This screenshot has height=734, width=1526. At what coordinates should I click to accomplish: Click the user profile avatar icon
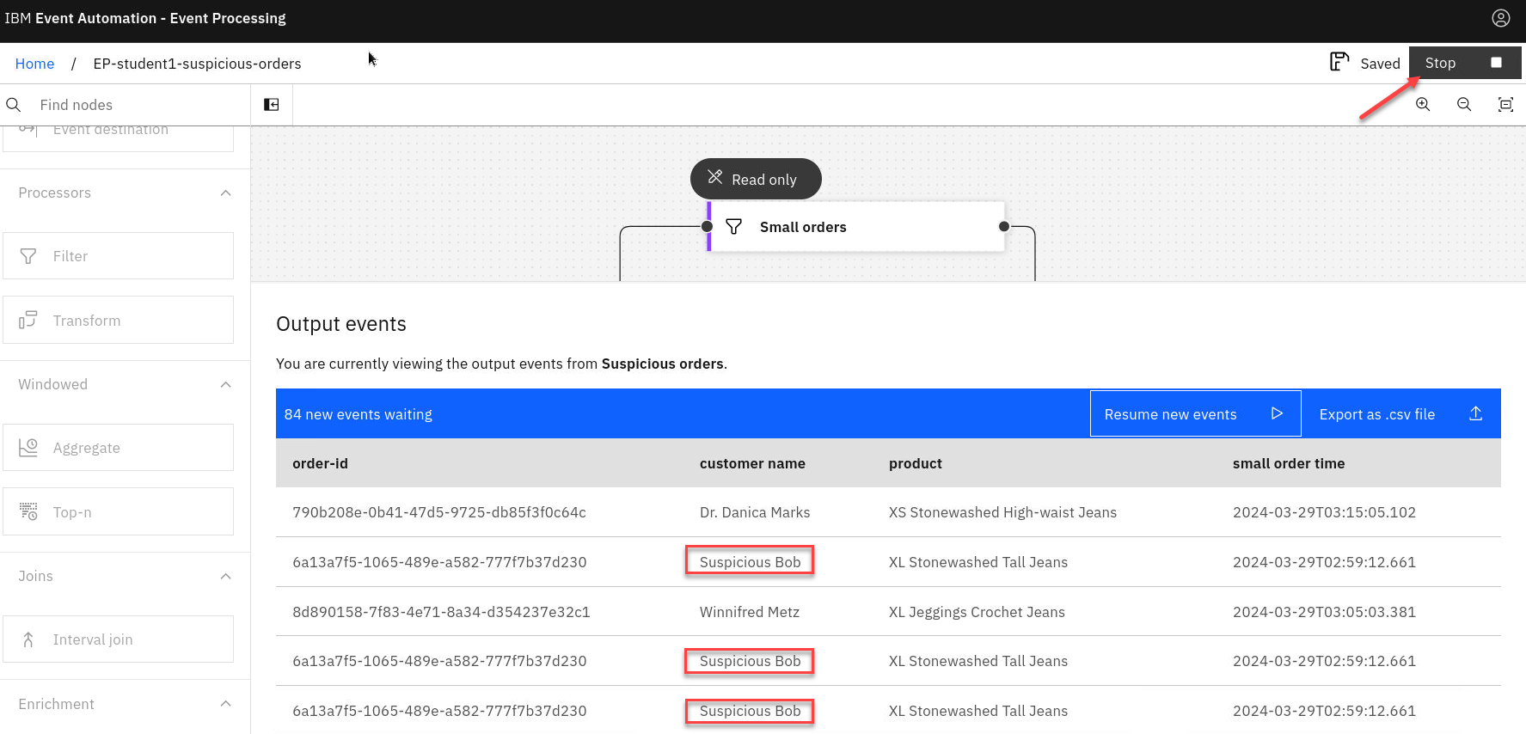click(x=1500, y=18)
